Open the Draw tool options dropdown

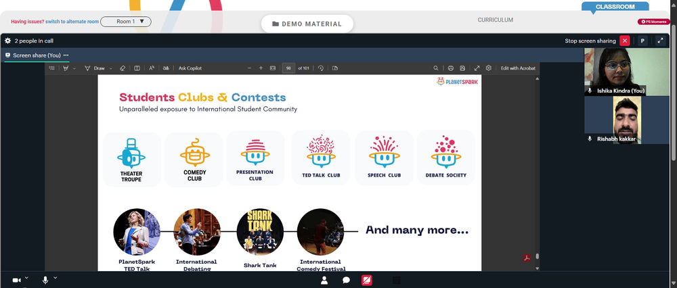click(x=111, y=68)
